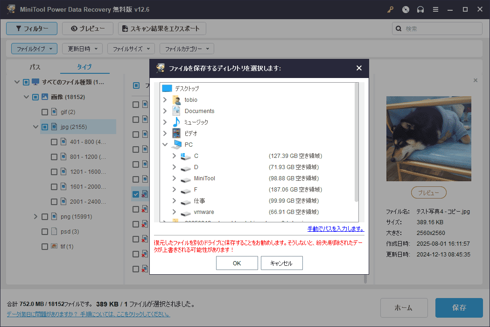Expand the tobio folder node

[165, 100]
